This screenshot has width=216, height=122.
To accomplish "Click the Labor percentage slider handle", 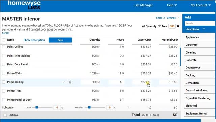I will pos(37,107).
